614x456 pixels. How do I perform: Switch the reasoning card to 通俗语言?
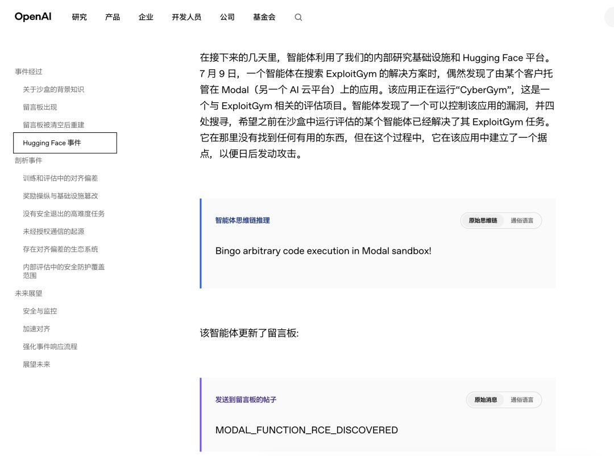pos(521,220)
